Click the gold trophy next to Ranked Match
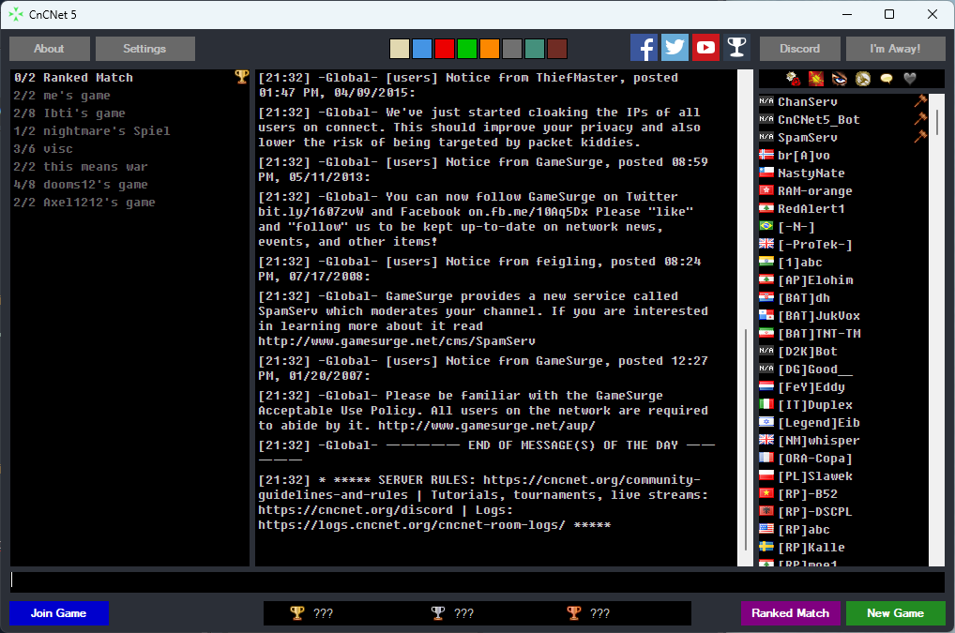The height and width of the screenshot is (633, 955). [242, 77]
